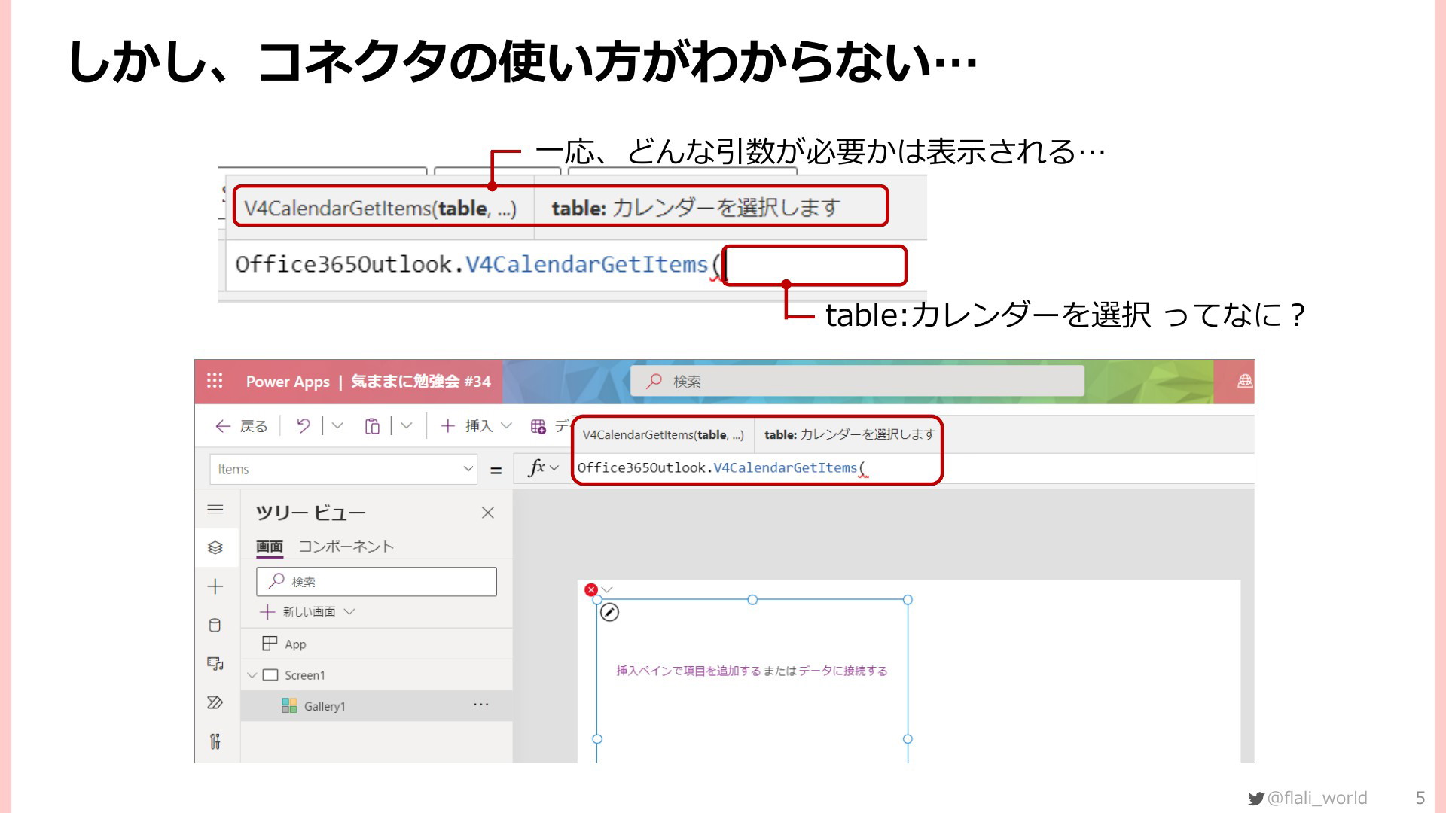
Task: Click the 戻る back arrow button
Action: click(241, 426)
